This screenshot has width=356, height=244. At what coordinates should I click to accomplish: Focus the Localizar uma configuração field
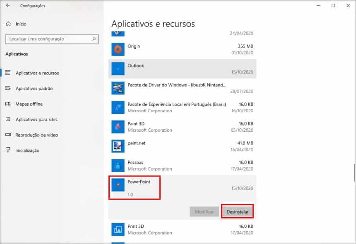click(52, 39)
